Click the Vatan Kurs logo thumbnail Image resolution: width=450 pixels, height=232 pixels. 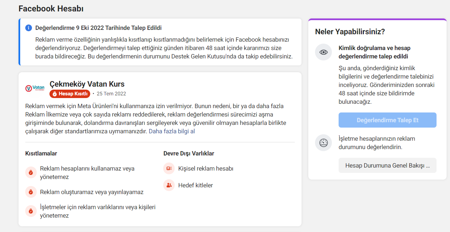point(35,88)
